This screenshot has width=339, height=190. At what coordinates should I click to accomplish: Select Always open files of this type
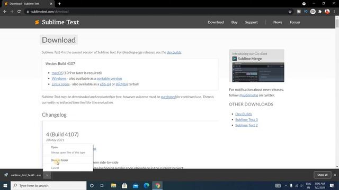pyautogui.click(x=68, y=153)
